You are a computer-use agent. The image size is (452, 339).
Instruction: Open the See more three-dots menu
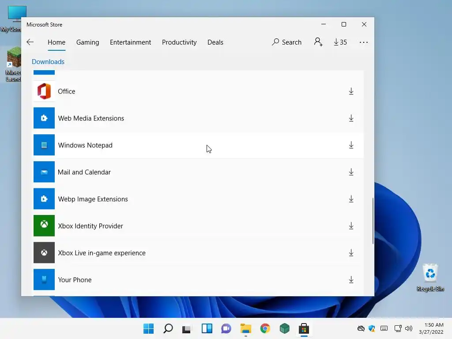point(364,42)
